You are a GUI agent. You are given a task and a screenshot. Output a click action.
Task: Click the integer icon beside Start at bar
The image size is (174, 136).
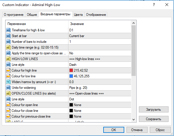(8, 36)
